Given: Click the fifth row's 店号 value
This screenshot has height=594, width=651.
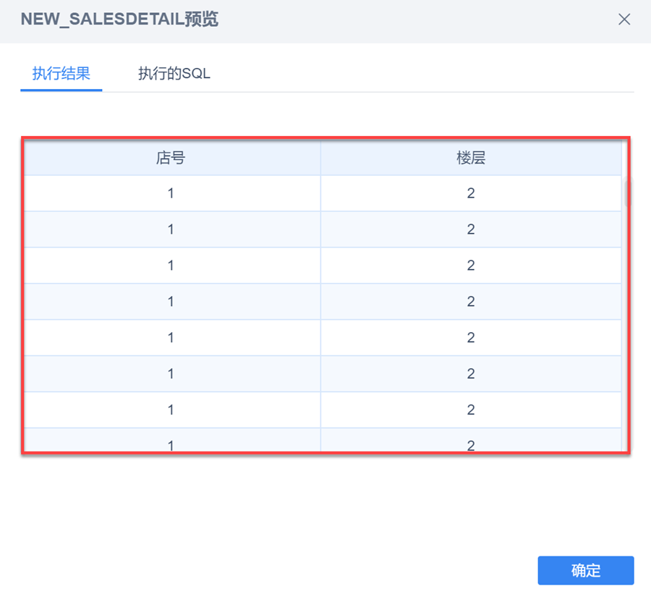Looking at the screenshot, I should [171, 338].
